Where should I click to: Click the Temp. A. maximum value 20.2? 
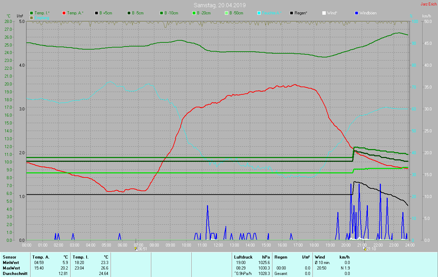[64, 268]
